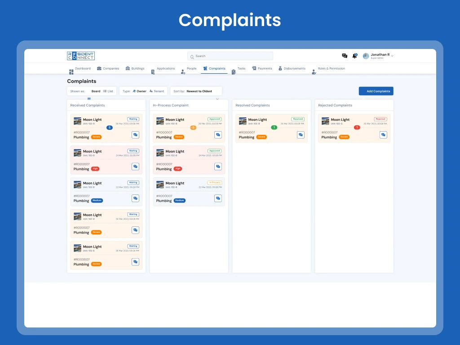Viewport: 460px width, 345px height.
Task: Filter complaint type by Owner
Action: click(139, 91)
